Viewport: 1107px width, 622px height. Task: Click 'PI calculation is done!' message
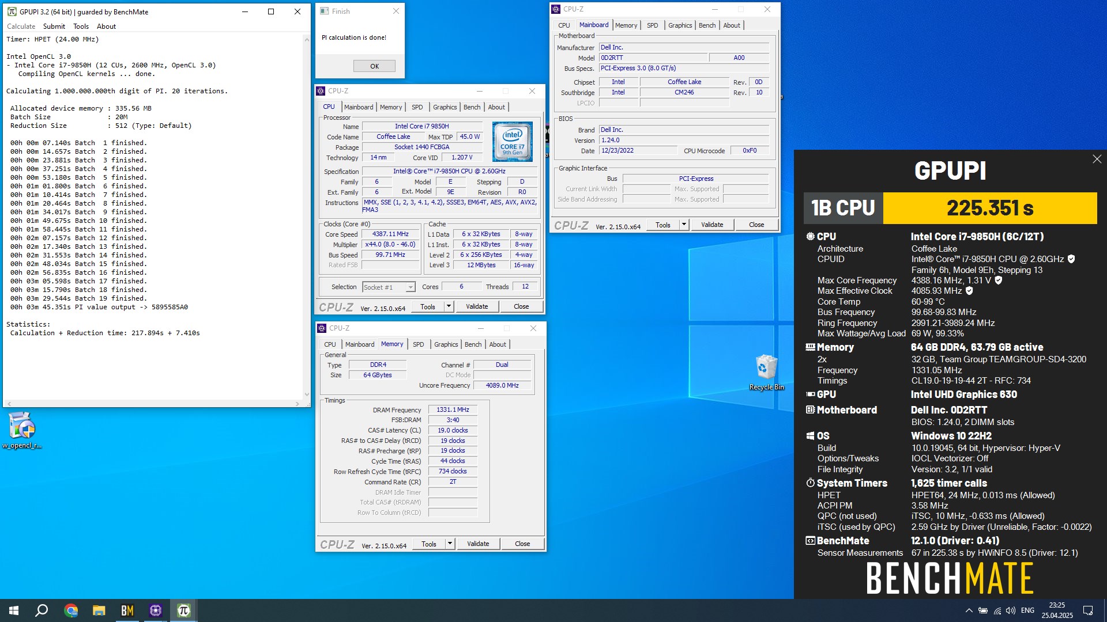tap(354, 37)
